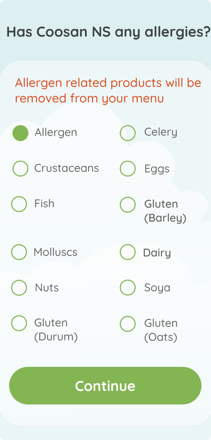
Task: Tap the Crustaceans text label
Action: 66,168
